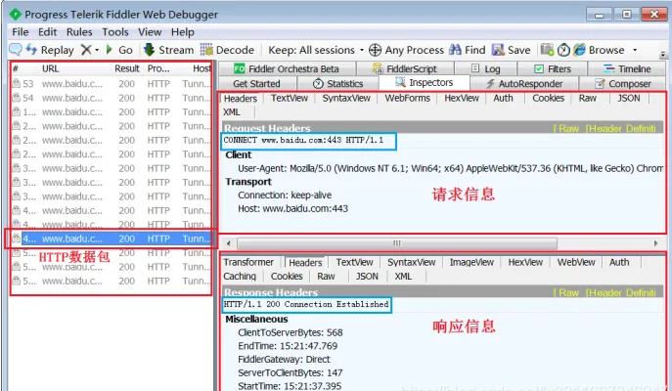The image size is (672, 391).
Task: Toggle the Stream mode button
Action: [168, 50]
